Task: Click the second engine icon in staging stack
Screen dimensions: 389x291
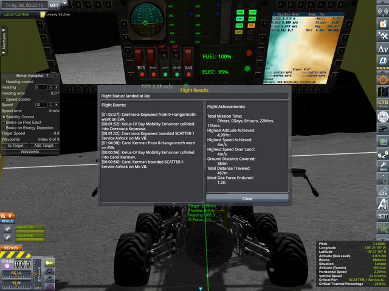Action: click(x=8, y=238)
